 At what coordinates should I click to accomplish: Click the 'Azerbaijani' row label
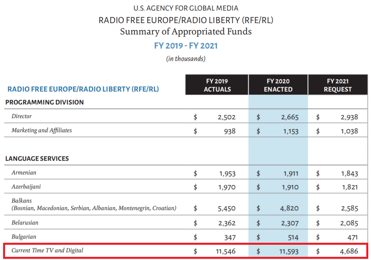click(26, 186)
